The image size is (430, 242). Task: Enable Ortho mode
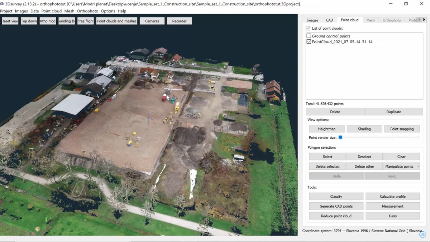point(48,21)
